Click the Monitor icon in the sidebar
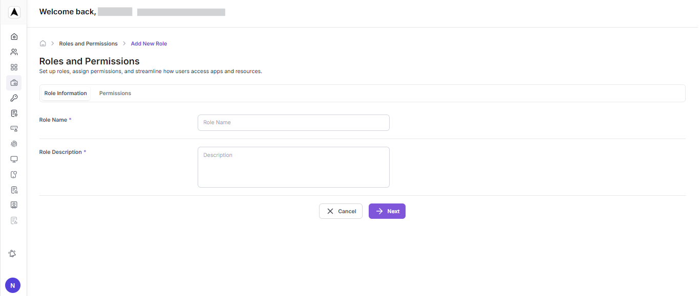This screenshot has width=699, height=296. (x=14, y=159)
